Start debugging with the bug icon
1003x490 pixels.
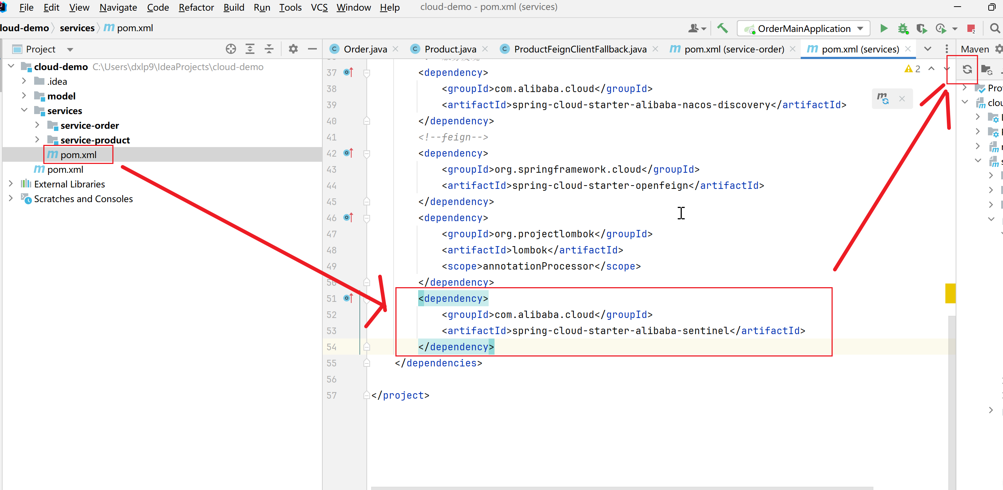pyautogui.click(x=902, y=28)
